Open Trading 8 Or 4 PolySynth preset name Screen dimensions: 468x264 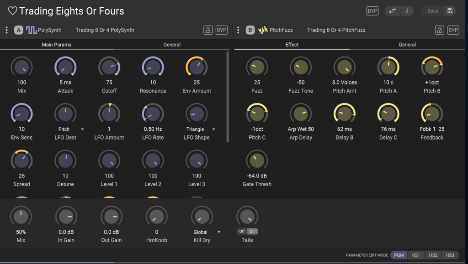[105, 30]
